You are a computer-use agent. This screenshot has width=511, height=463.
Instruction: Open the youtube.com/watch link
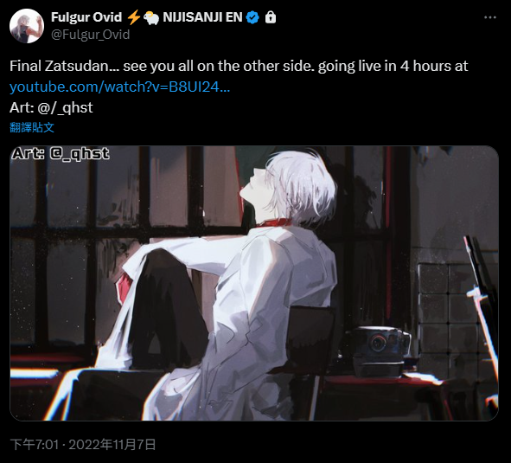[119, 87]
